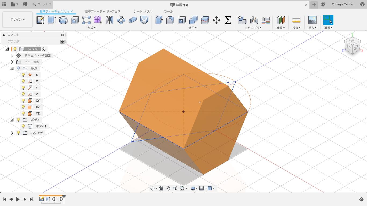Switch to 基準フィーチャ サーフェス tab
The width and height of the screenshot is (367, 206).
[x=103, y=11]
